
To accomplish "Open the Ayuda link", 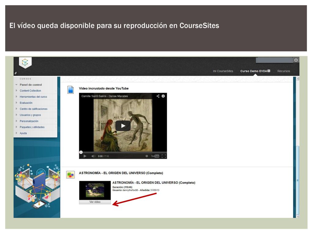I will [x=23, y=133].
